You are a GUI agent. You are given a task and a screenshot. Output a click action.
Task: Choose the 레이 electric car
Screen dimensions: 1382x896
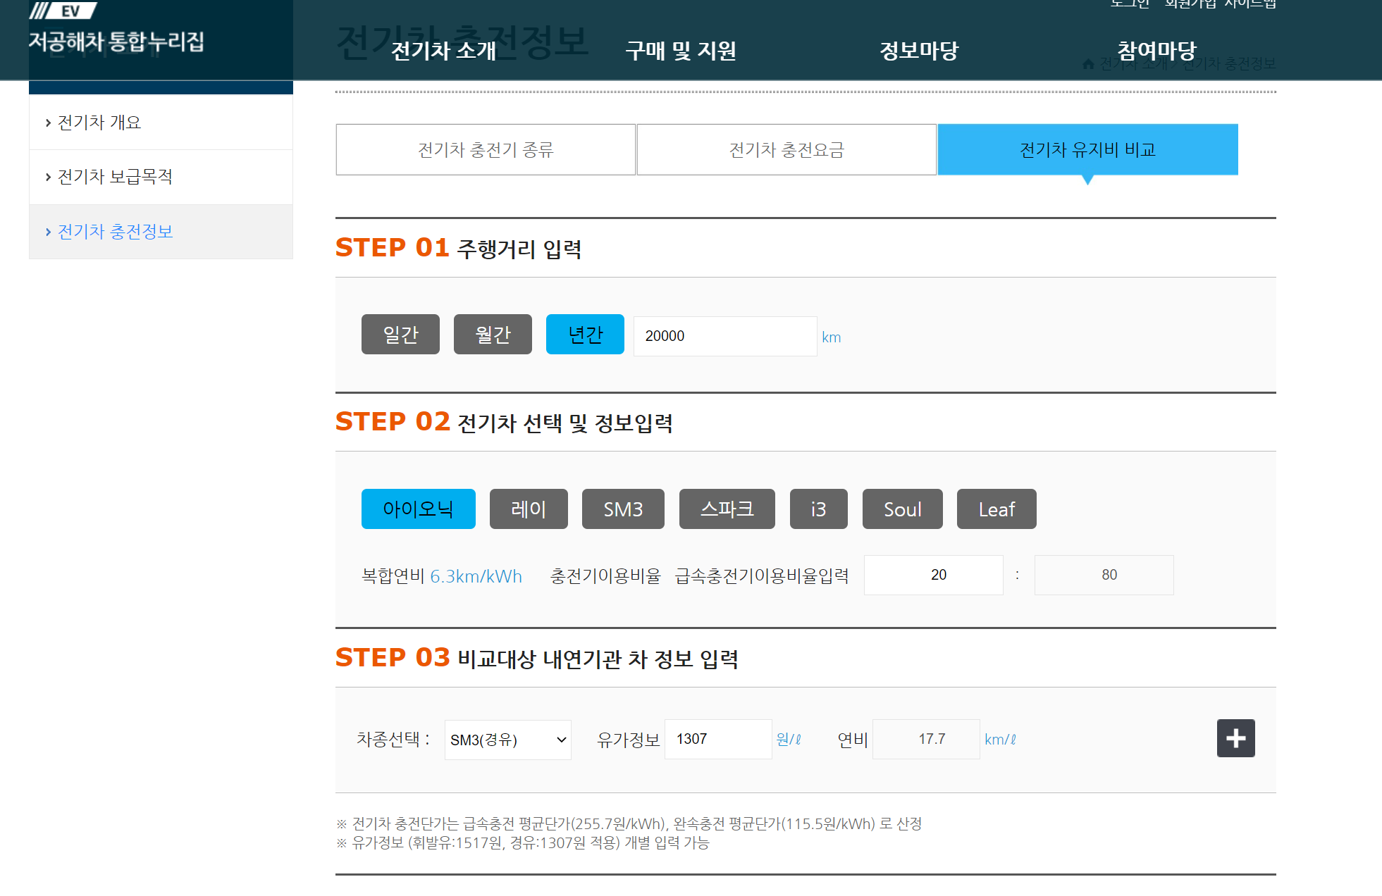[529, 509]
